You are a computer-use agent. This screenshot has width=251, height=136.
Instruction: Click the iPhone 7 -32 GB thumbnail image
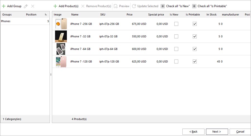tap(61, 36)
